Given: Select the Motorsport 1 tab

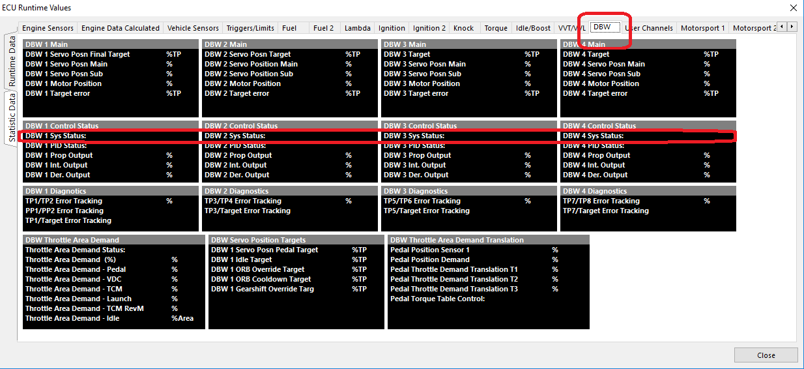Looking at the screenshot, I should pos(702,28).
